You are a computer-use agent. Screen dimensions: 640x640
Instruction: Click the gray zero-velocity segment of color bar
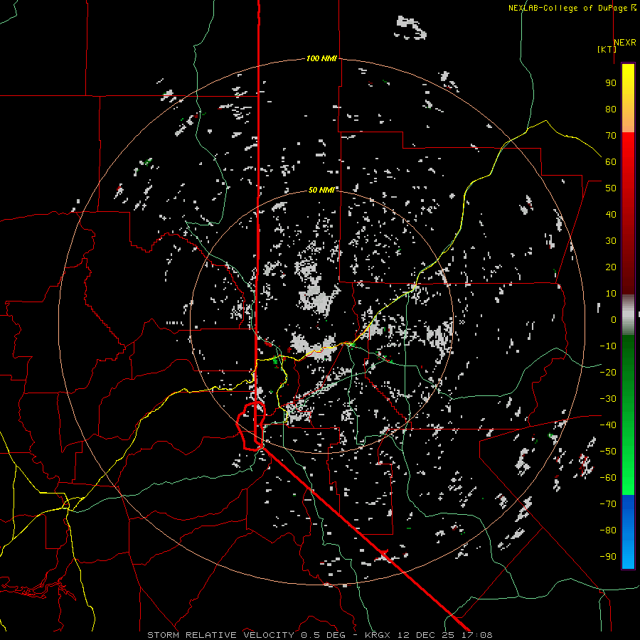click(x=628, y=315)
